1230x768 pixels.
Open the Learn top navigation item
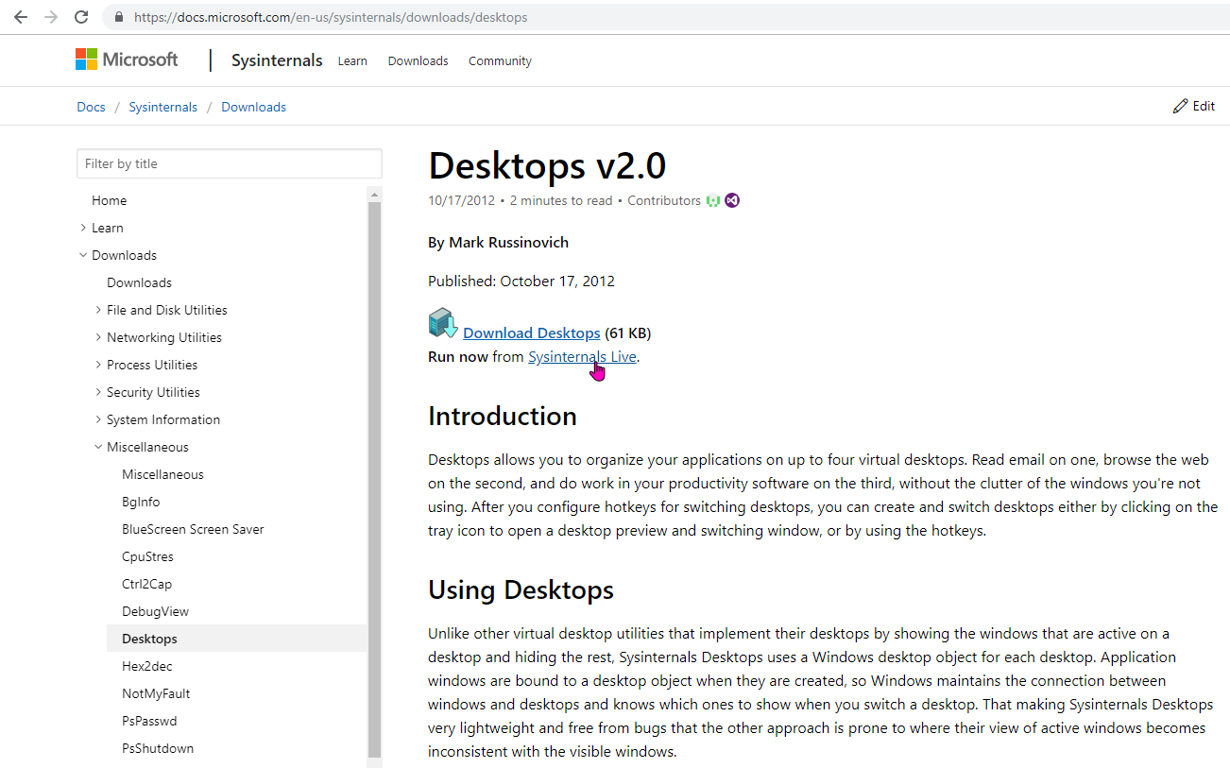coord(352,60)
